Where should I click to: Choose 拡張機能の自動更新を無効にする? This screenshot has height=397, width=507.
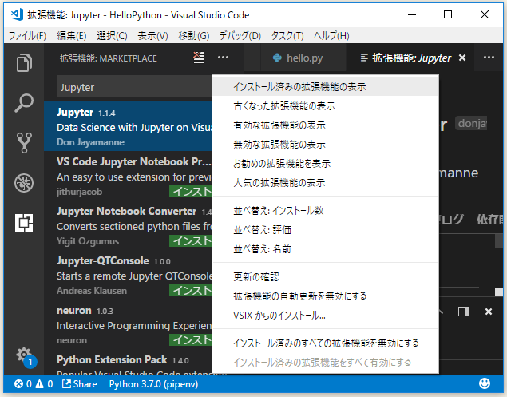(325, 296)
